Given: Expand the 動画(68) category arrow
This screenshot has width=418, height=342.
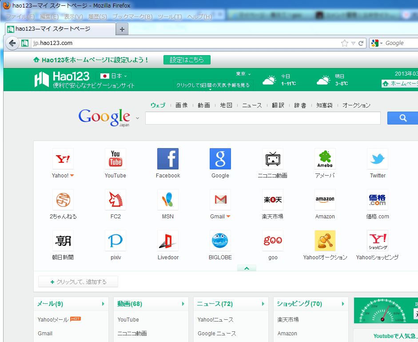Looking at the screenshot, I should pyautogui.click(x=183, y=304).
